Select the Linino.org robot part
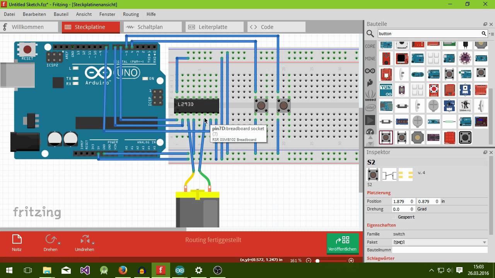495x278 pixels. point(465,105)
